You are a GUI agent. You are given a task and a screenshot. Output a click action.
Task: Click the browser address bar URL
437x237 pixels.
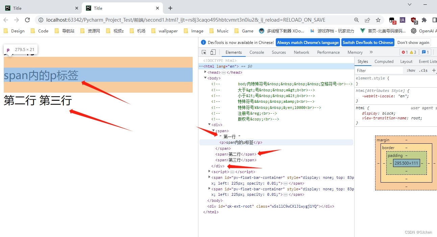coord(186,20)
